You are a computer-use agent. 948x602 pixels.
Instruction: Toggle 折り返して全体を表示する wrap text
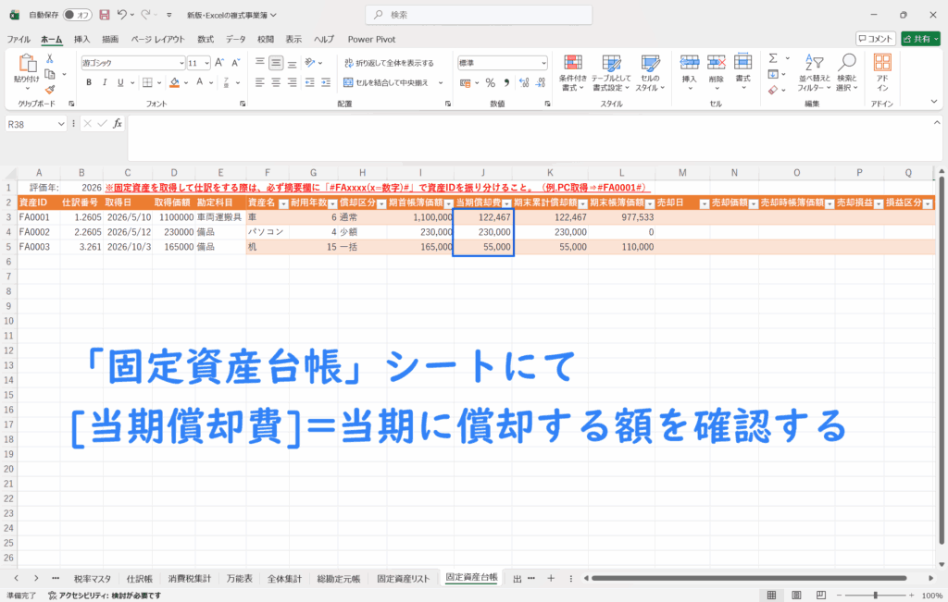point(387,63)
